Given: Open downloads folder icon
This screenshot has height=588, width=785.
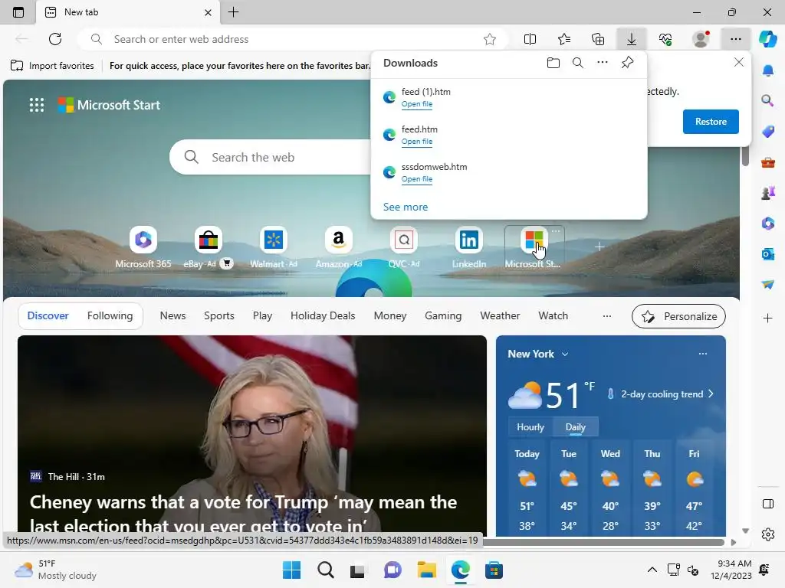Looking at the screenshot, I should pyautogui.click(x=553, y=63).
